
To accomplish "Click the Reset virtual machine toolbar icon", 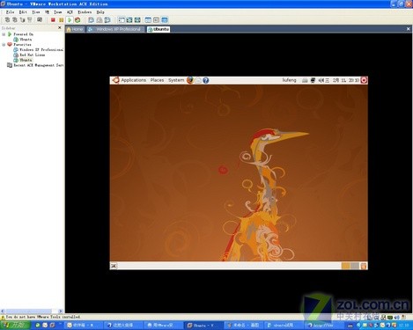I will point(77,20).
